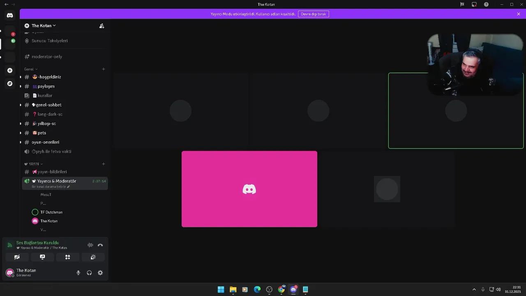Select the Yayıncı & Moderatör voice channel
This screenshot has height=296, width=526.
point(65,183)
